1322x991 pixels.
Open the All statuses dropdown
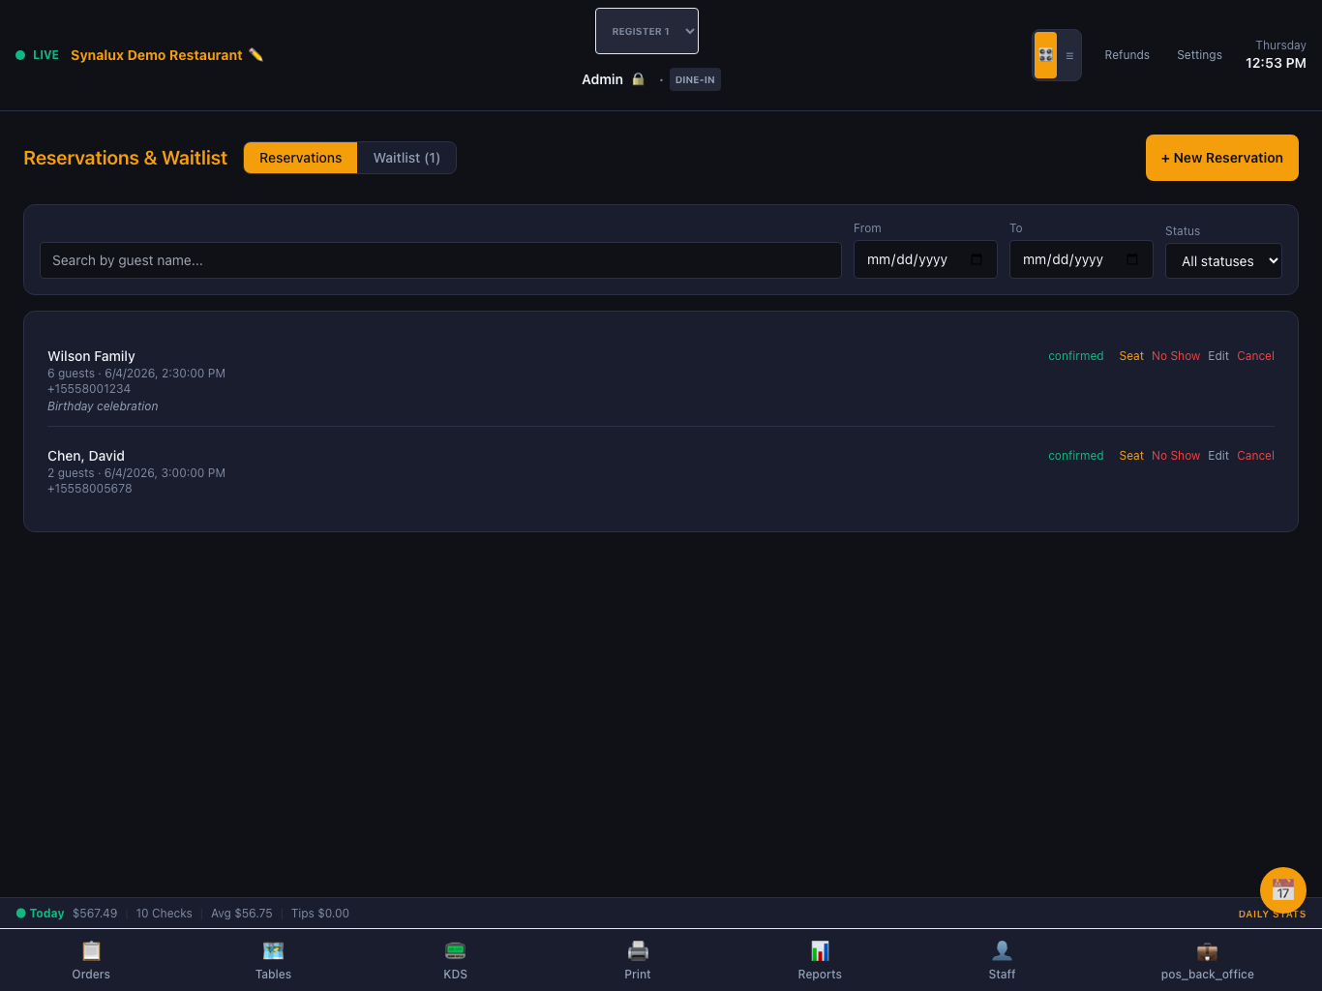(1223, 261)
